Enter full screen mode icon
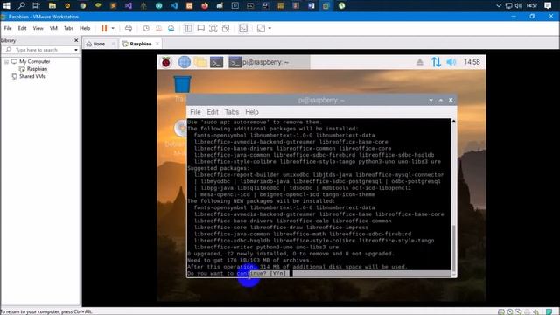Screen dimensions: 560x315 [x=213, y=28]
